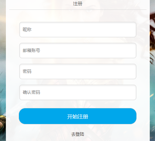This screenshot has height=141, width=155.
Task: Click the white 开始注册 label on blue button
Action: [77, 117]
